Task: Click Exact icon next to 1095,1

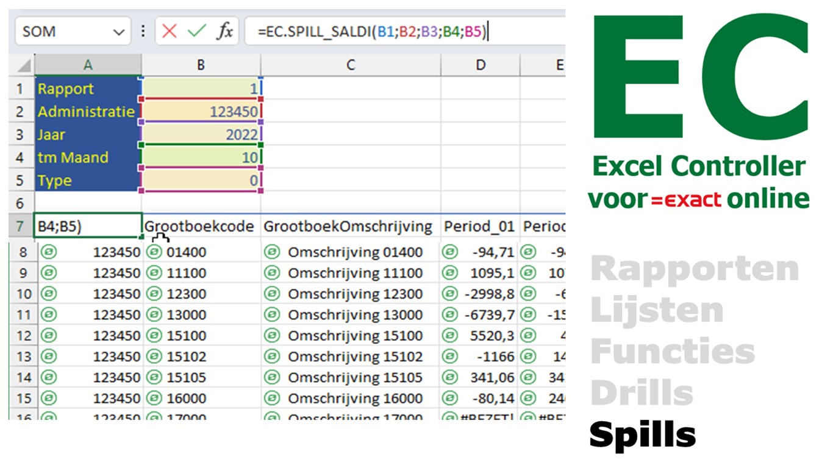Action: pos(450,272)
